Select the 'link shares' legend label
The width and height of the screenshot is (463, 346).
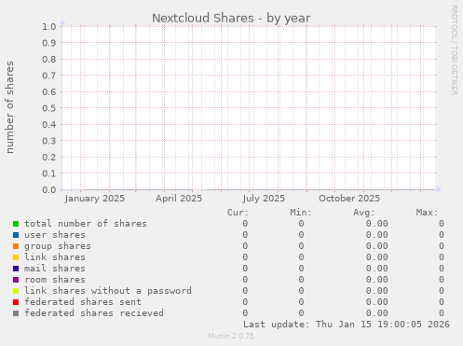point(55,257)
